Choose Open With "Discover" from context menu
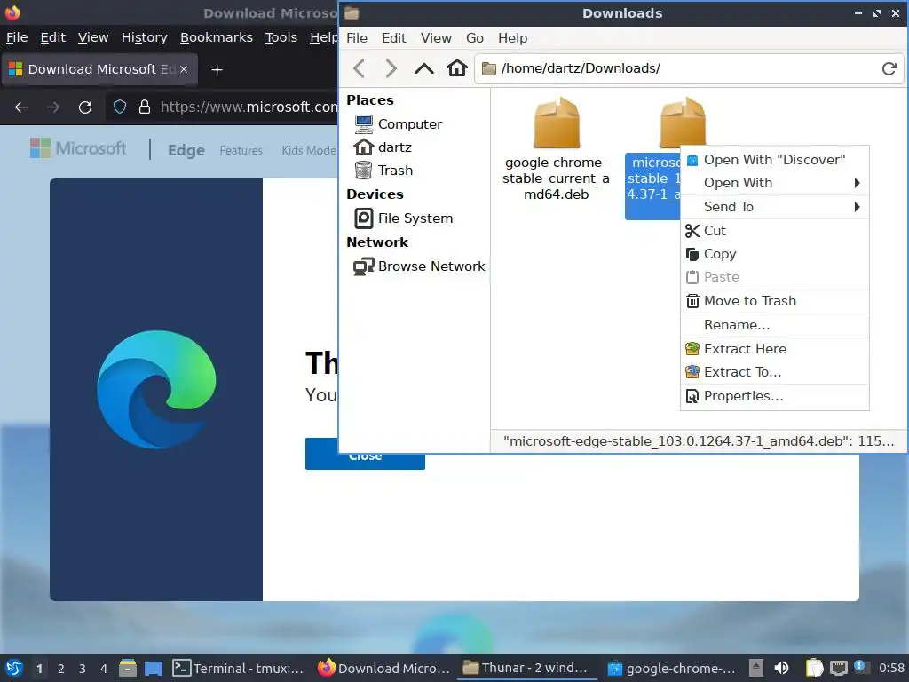Image resolution: width=909 pixels, height=682 pixels. (774, 160)
